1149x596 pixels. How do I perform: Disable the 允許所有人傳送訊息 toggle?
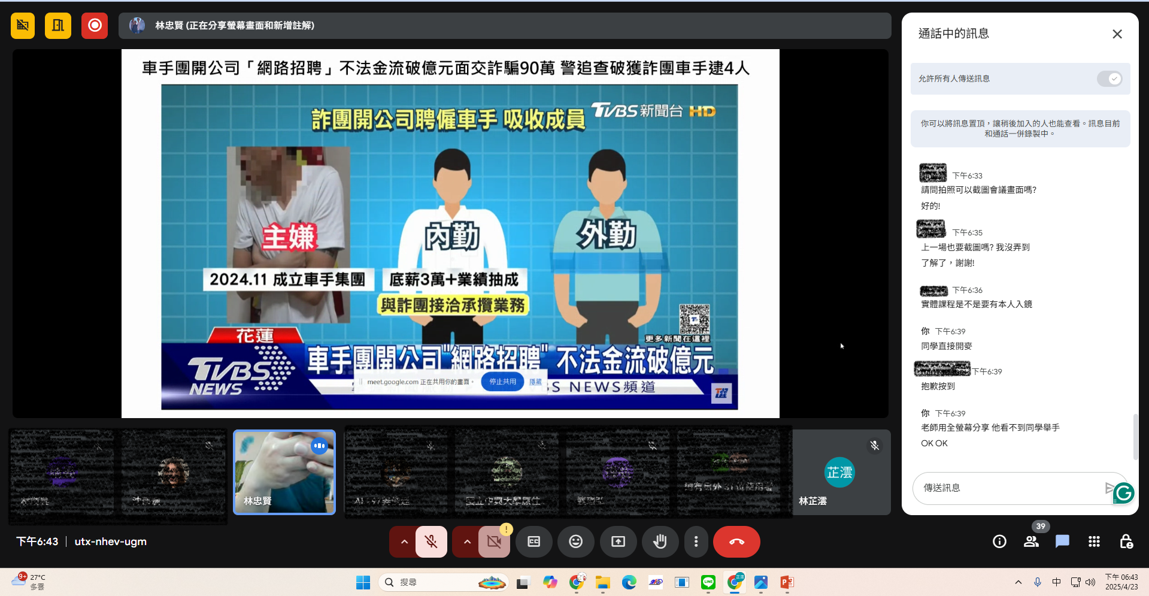tap(1109, 78)
